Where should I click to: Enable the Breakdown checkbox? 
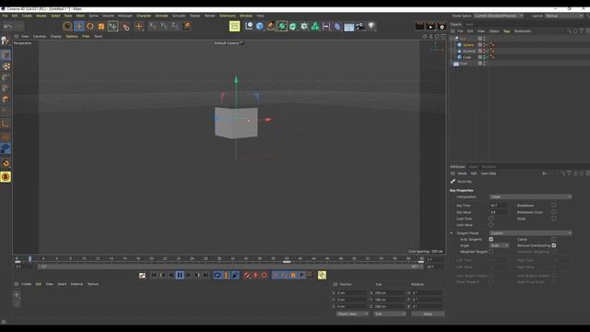[553, 205]
